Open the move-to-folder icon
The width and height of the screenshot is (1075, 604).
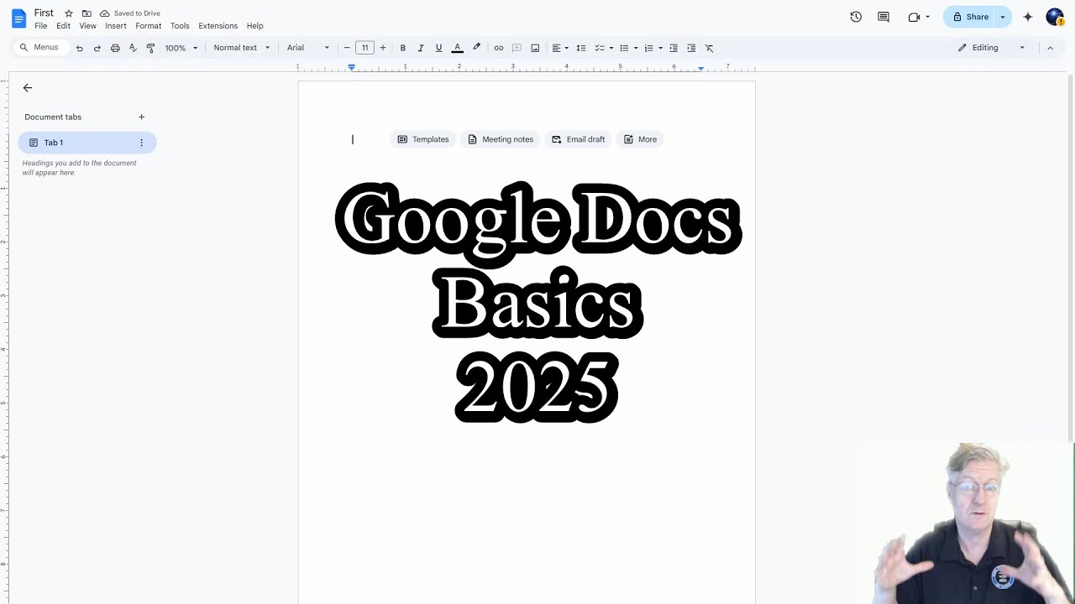(87, 13)
